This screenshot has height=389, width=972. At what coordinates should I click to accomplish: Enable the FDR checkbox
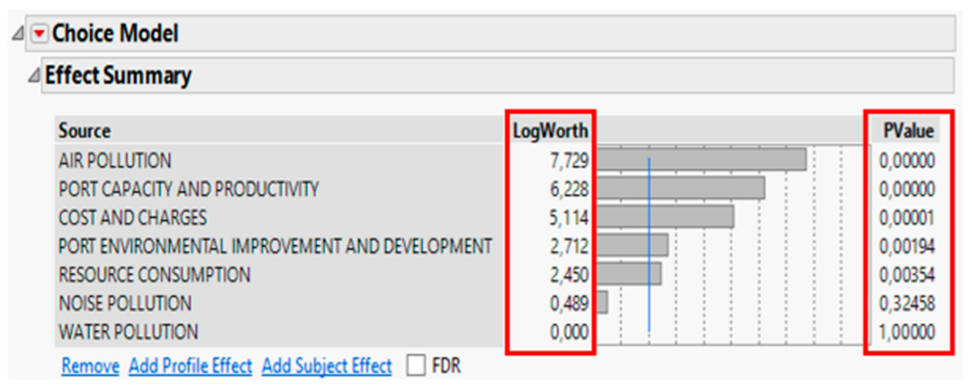pyautogui.click(x=415, y=365)
